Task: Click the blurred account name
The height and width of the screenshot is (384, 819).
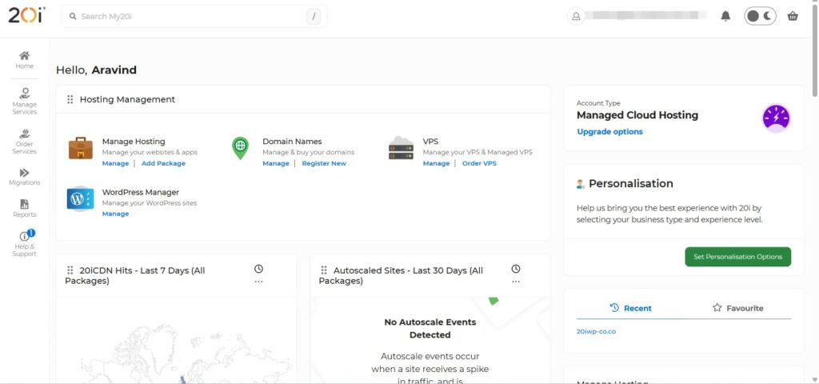Action: pyautogui.click(x=646, y=16)
